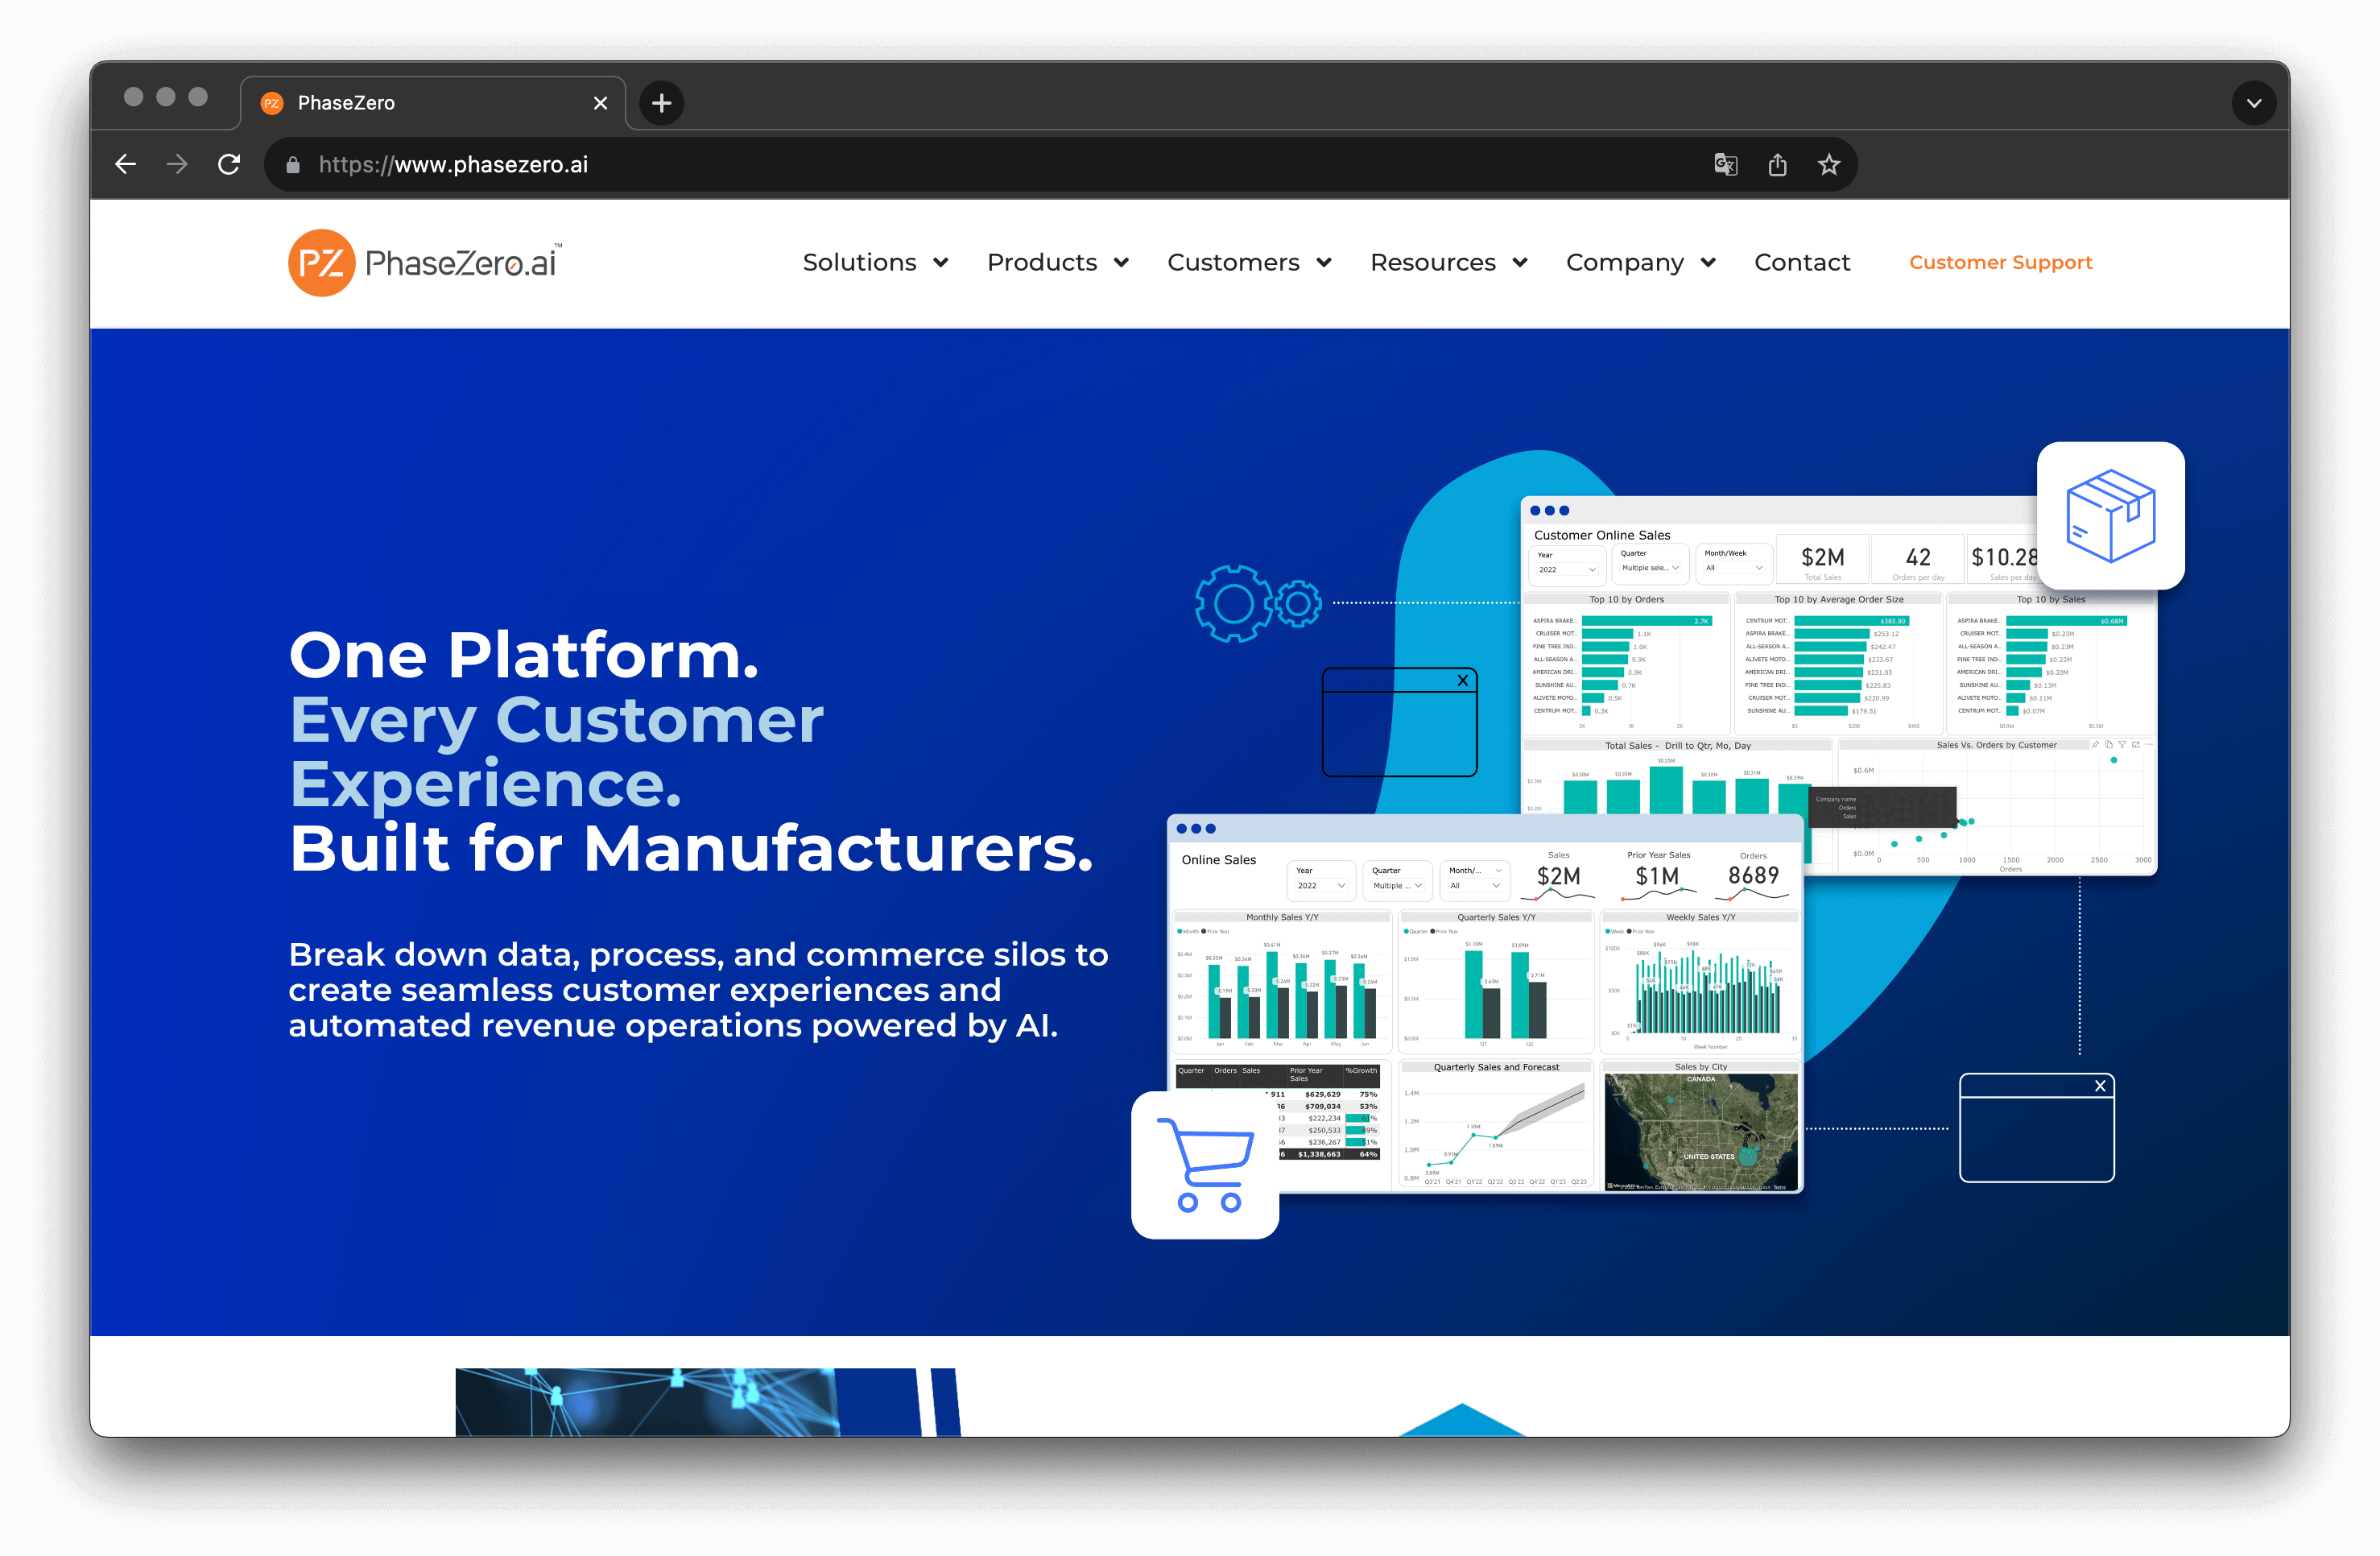Expand the Customers dropdown arrow
The width and height of the screenshot is (2380, 1556).
pyautogui.click(x=1324, y=263)
